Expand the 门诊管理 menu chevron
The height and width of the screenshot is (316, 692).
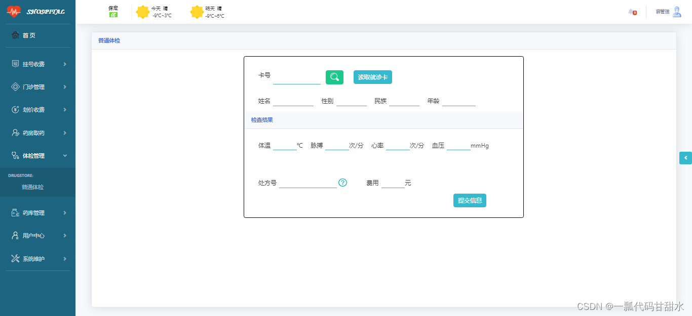(x=65, y=87)
